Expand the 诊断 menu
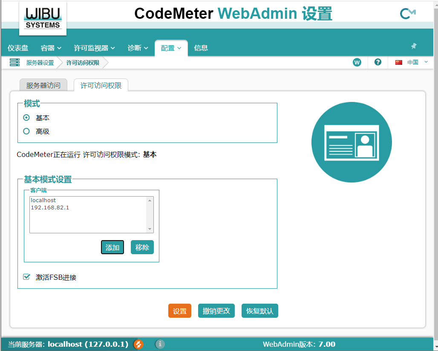Viewport: 438px width, 351px height. tap(138, 48)
